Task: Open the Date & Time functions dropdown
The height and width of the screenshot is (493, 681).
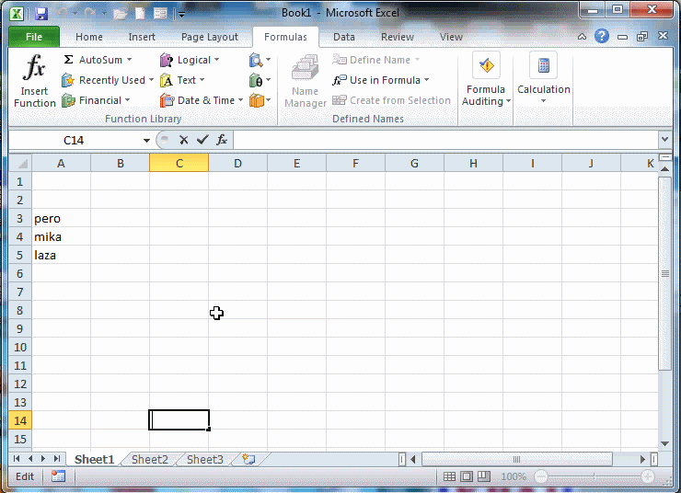Action: [240, 100]
